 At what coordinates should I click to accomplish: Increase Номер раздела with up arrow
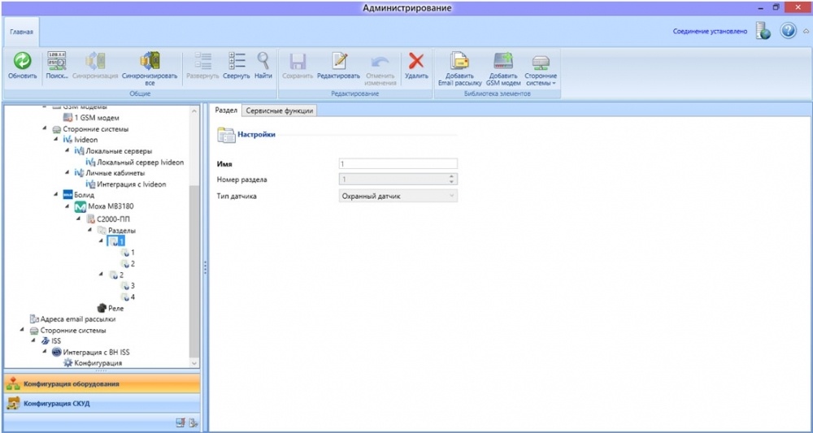(451, 176)
